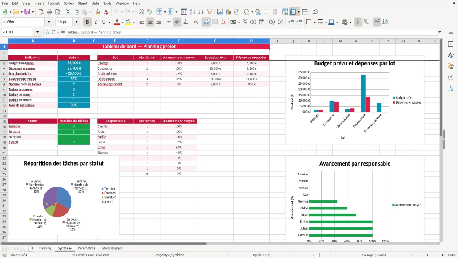The height and width of the screenshot is (258, 458).
Task: Click the Print icon
Action: pyautogui.click(x=49, y=12)
